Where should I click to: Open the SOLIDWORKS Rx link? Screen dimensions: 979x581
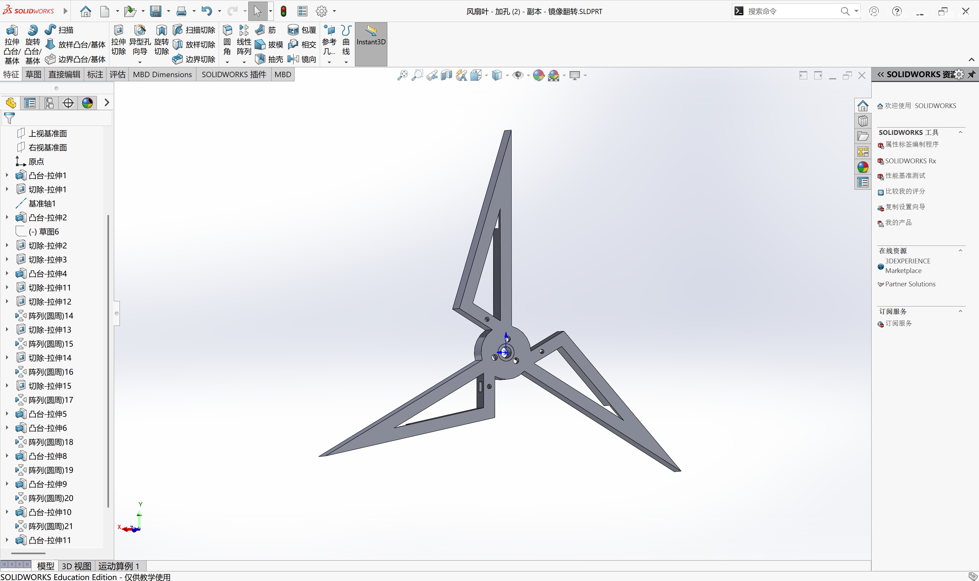(910, 161)
